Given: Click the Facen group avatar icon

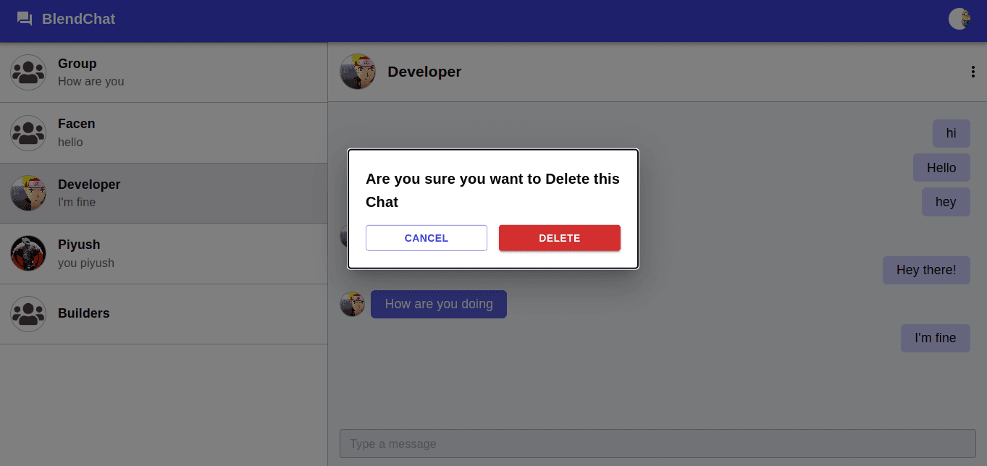Looking at the screenshot, I should (28, 133).
